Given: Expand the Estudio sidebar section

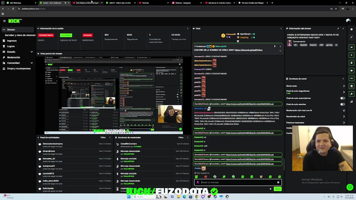Looking at the screenshot, I should [x=31, y=52].
